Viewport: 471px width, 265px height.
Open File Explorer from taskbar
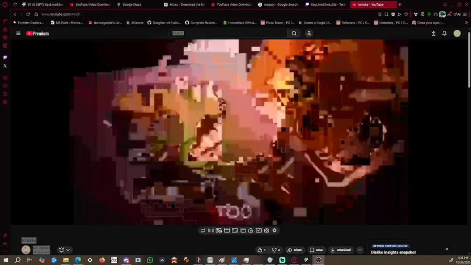click(x=66, y=260)
